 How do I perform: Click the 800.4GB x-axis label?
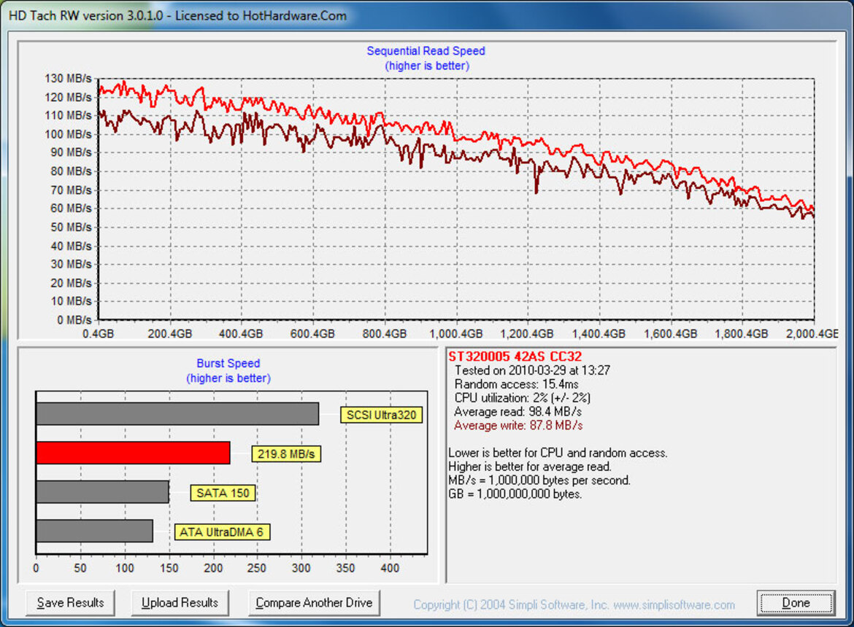point(385,333)
